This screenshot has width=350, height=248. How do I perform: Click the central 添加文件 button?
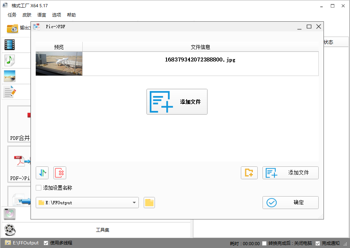177,101
